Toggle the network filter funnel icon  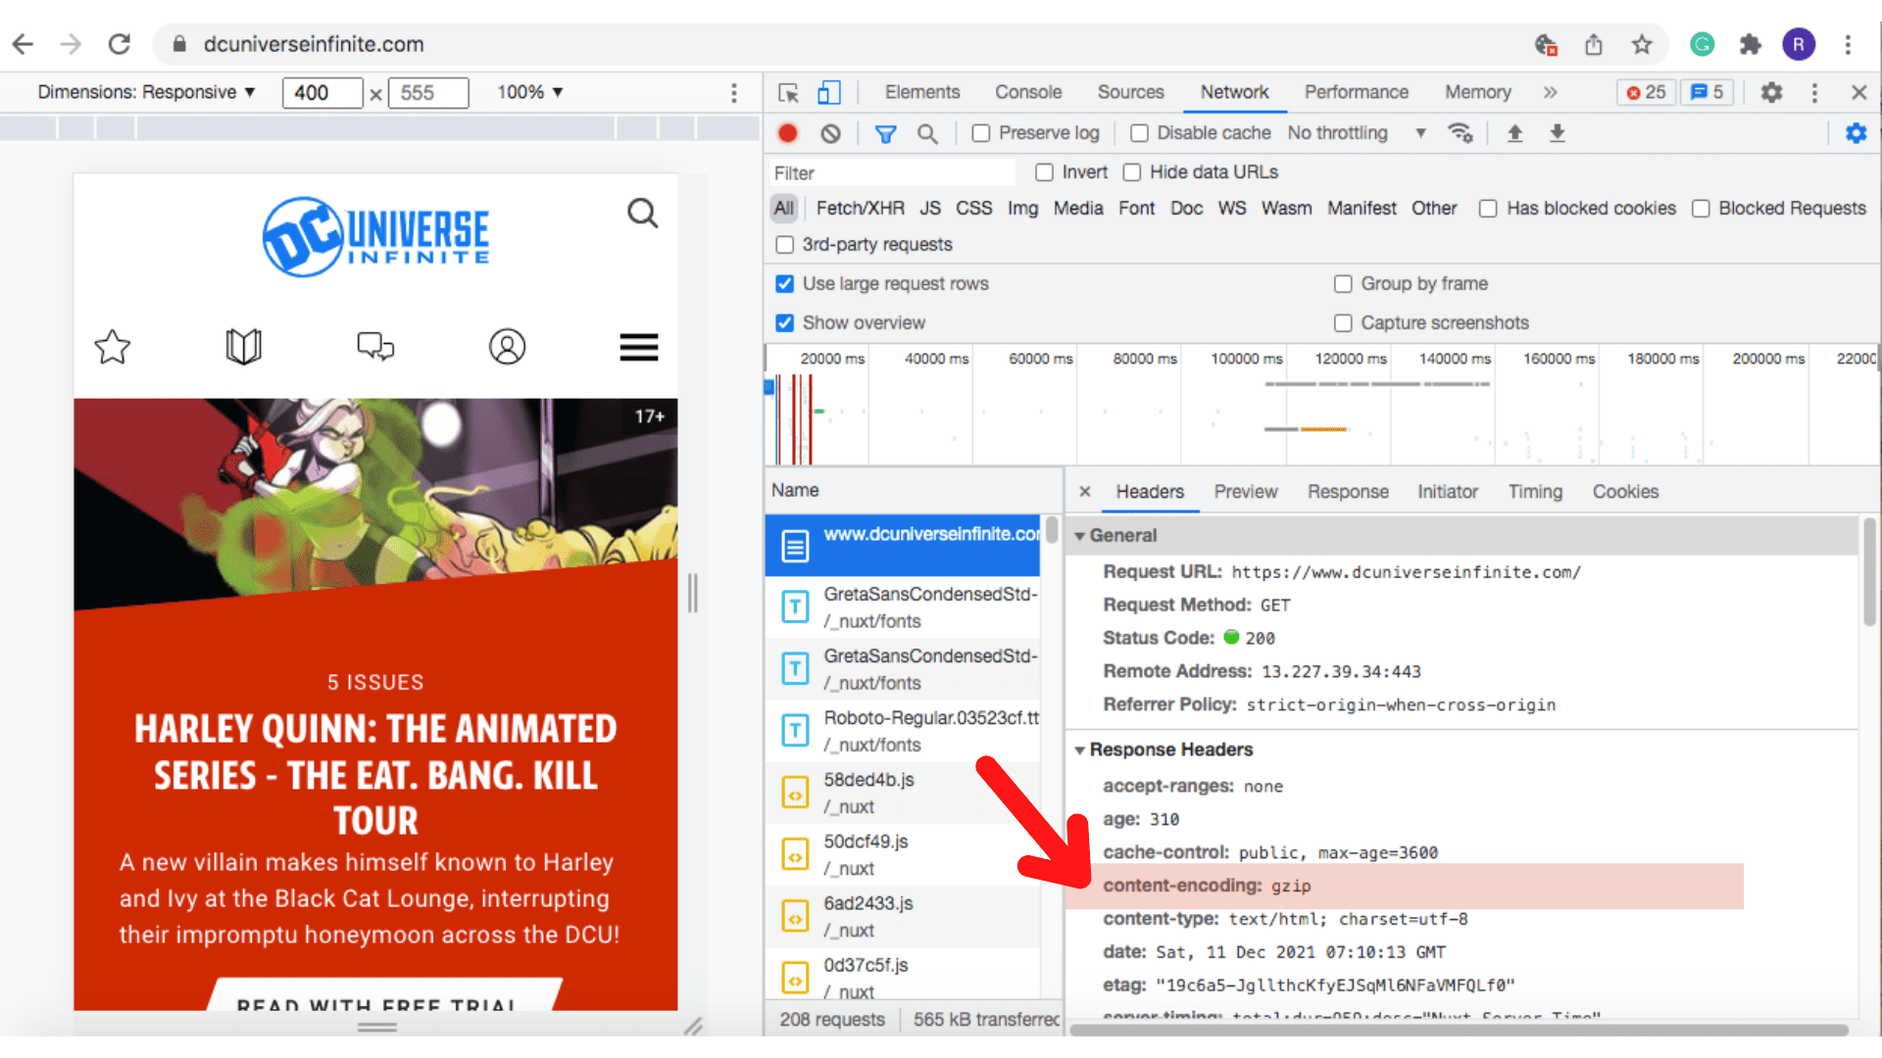pyautogui.click(x=885, y=133)
